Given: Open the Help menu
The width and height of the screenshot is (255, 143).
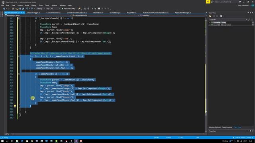Looking at the screenshot, I should tap(70, 5).
